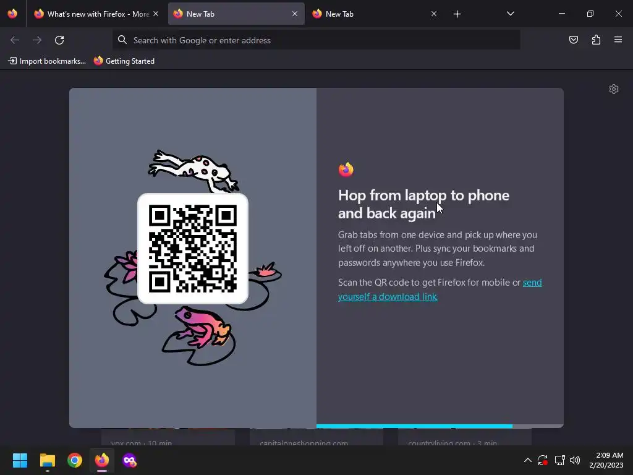Close the active middle New Tab
This screenshot has height=475, width=633.
click(x=295, y=14)
